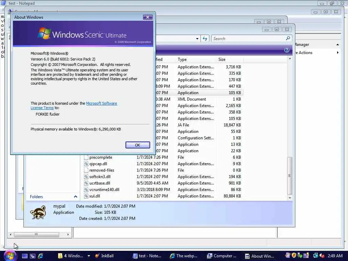The image size is (348, 261).
Task: Click the right arrow of Computer Management's horizontal scrollbar
Action: coord(68,234)
